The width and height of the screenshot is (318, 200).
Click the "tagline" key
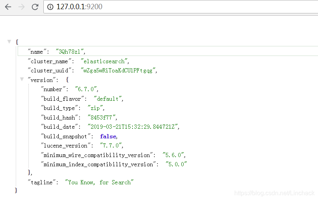pyautogui.click(x=41, y=182)
